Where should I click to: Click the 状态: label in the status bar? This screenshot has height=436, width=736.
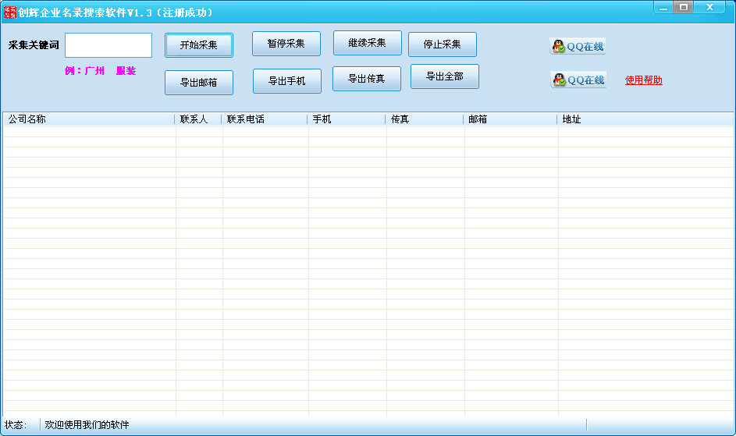coord(16,425)
